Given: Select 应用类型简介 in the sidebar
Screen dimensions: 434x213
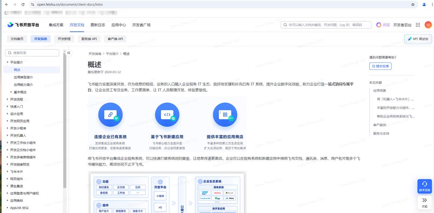Looking at the screenshot, I should [23, 77].
